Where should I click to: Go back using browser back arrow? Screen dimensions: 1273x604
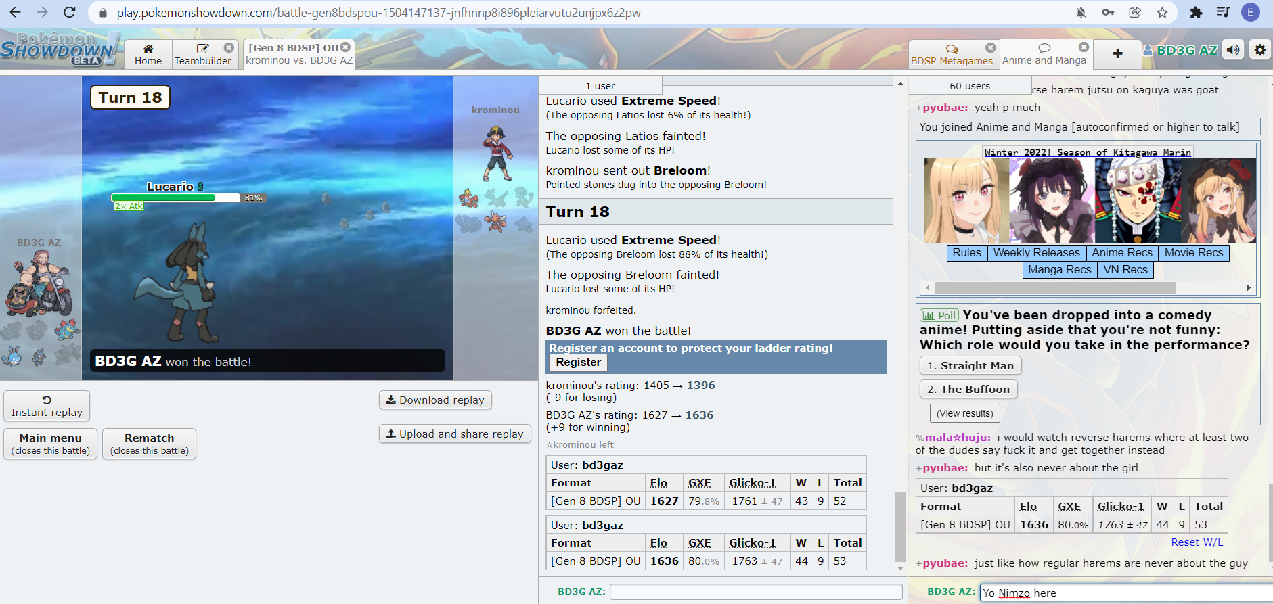tap(15, 12)
